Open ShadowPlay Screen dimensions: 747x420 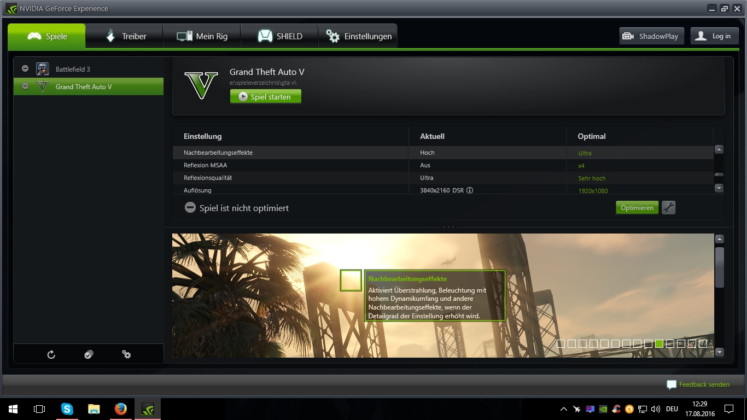pyautogui.click(x=652, y=36)
